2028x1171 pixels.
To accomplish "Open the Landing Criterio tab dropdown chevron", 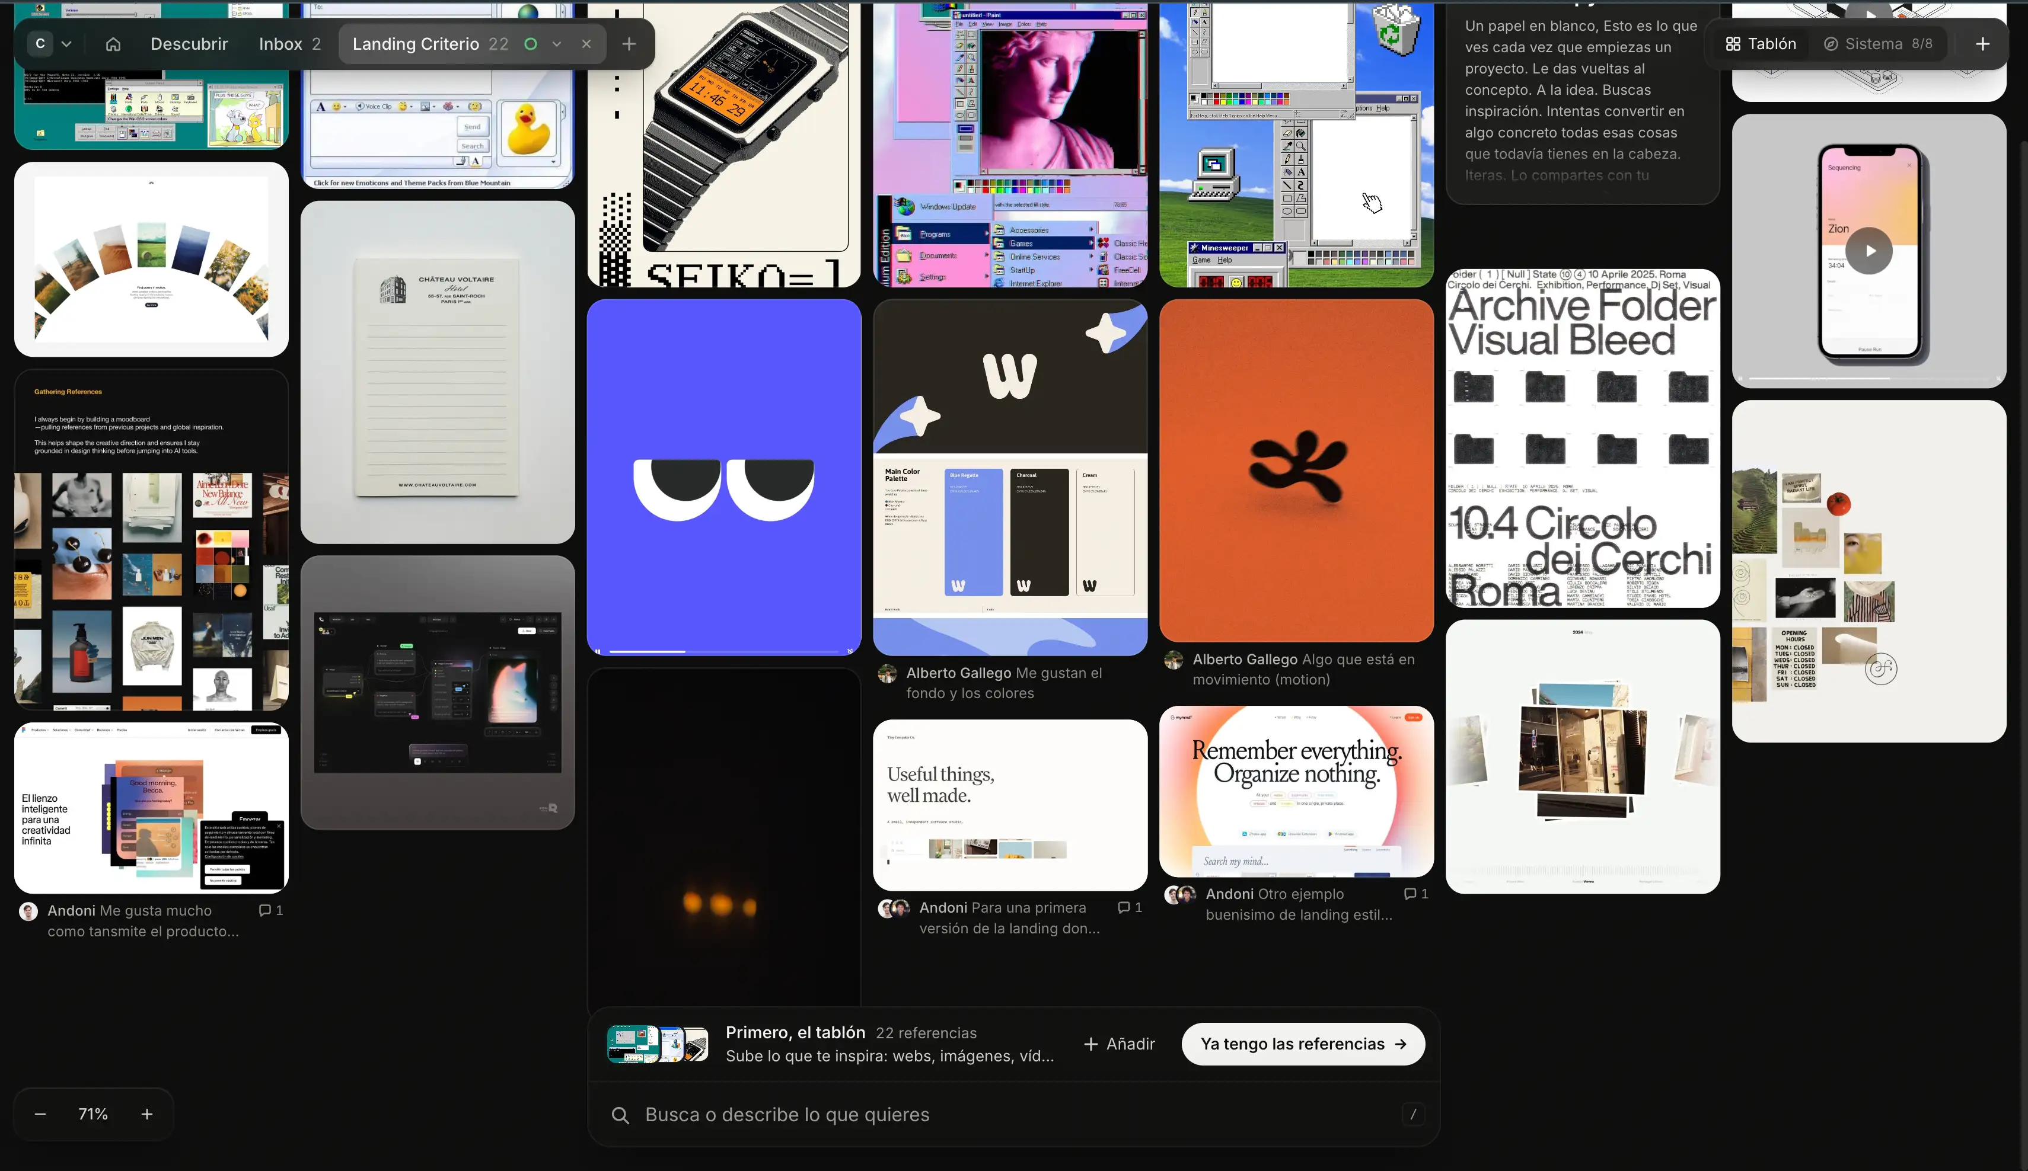I will pyautogui.click(x=557, y=44).
